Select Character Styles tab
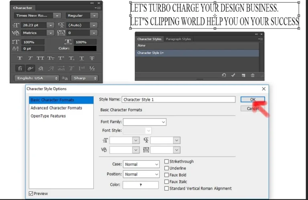The image size is (308, 200). [x=149, y=39]
